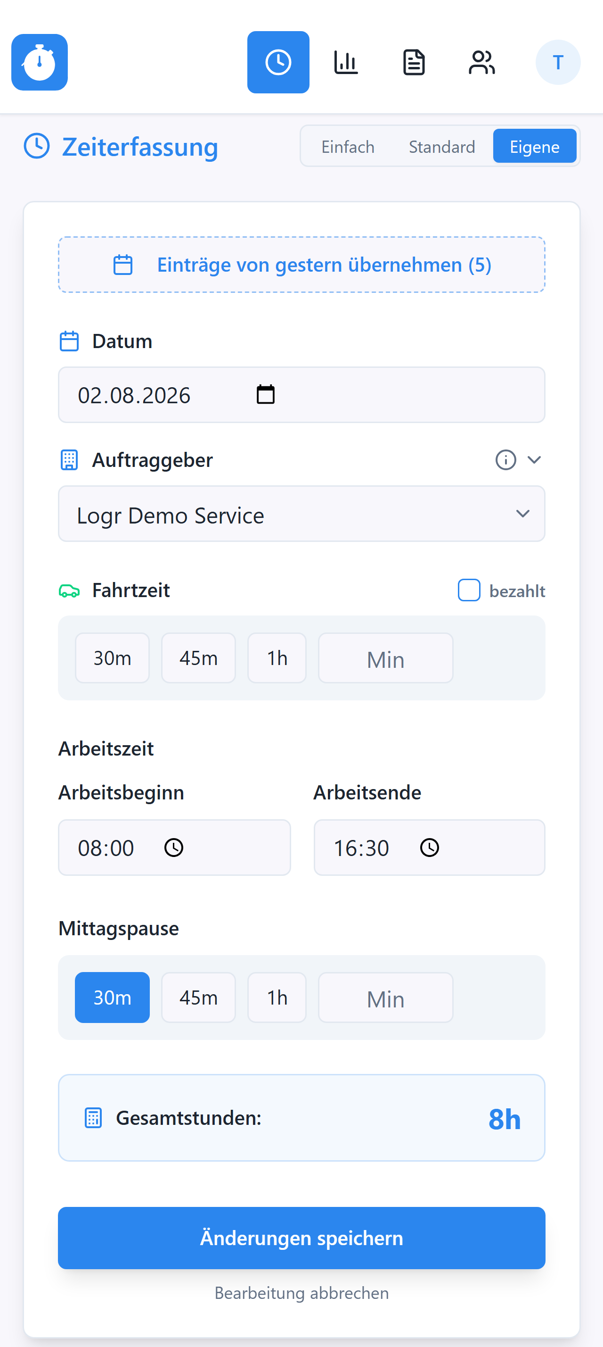Click Bearbeitung abbrechen link
Viewport: 603px width, 1347px height.
(302, 1293)
